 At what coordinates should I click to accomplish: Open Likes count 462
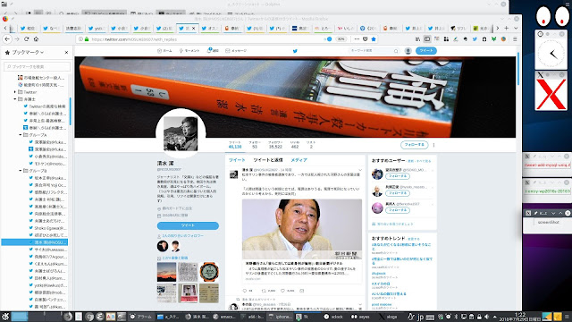[x=295, y=145]
